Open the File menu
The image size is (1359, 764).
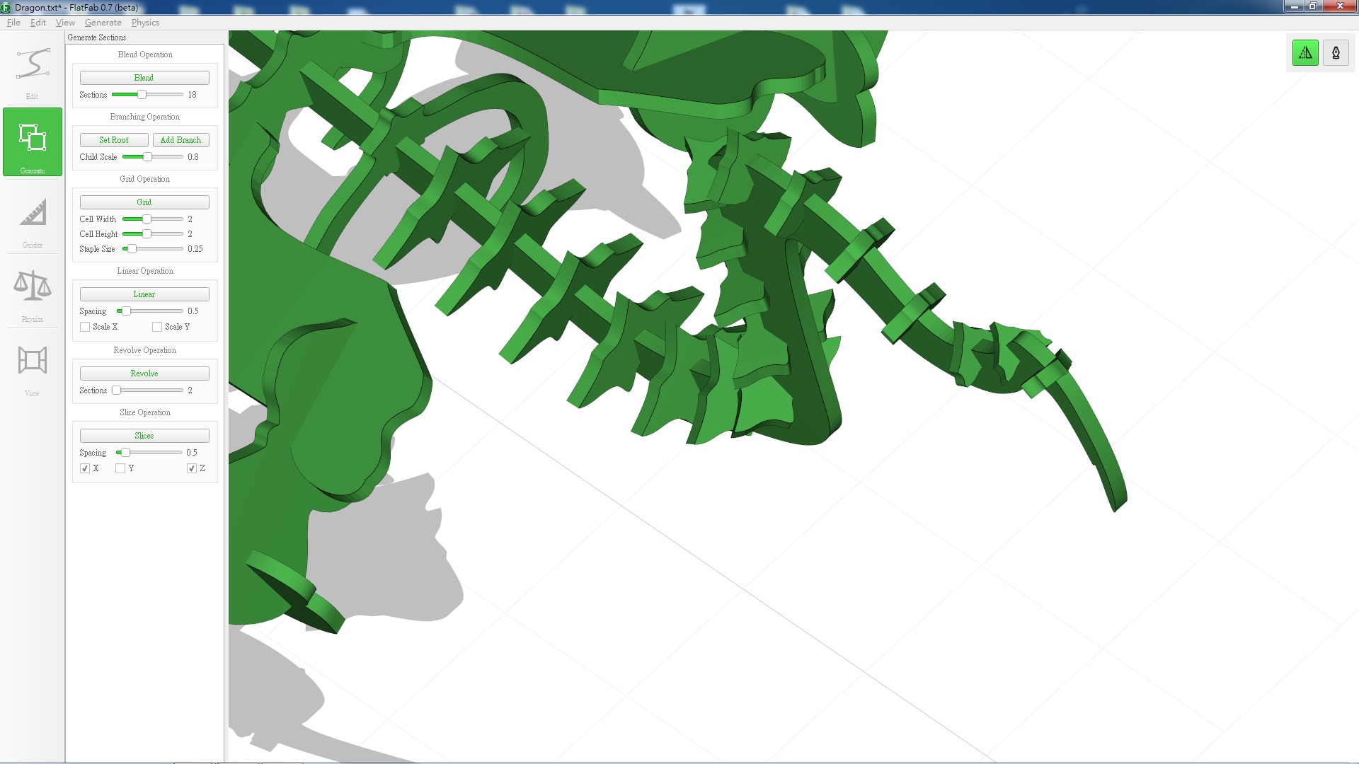[x=13, y=23]
